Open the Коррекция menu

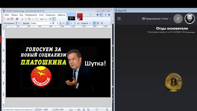pos(50,15)
